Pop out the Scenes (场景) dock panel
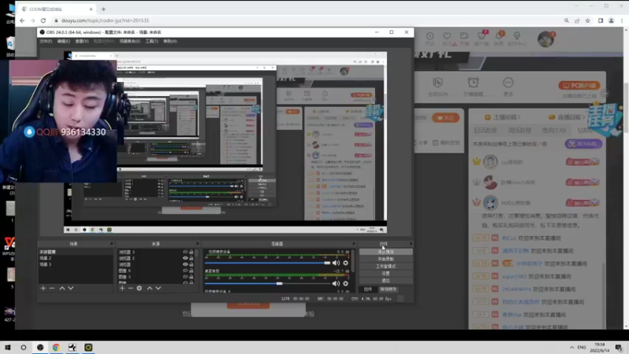The image size is (629, 354). point(112,244)
